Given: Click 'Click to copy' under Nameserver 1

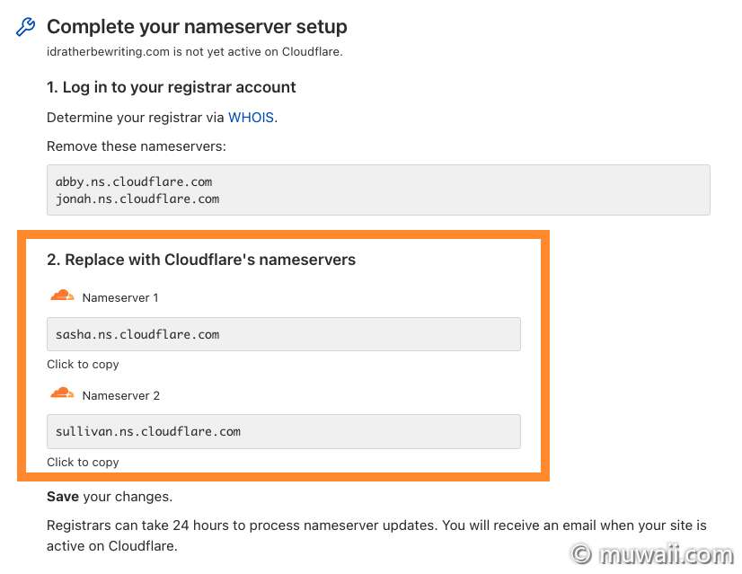Looking at the screenshot, I should [83, 365].
